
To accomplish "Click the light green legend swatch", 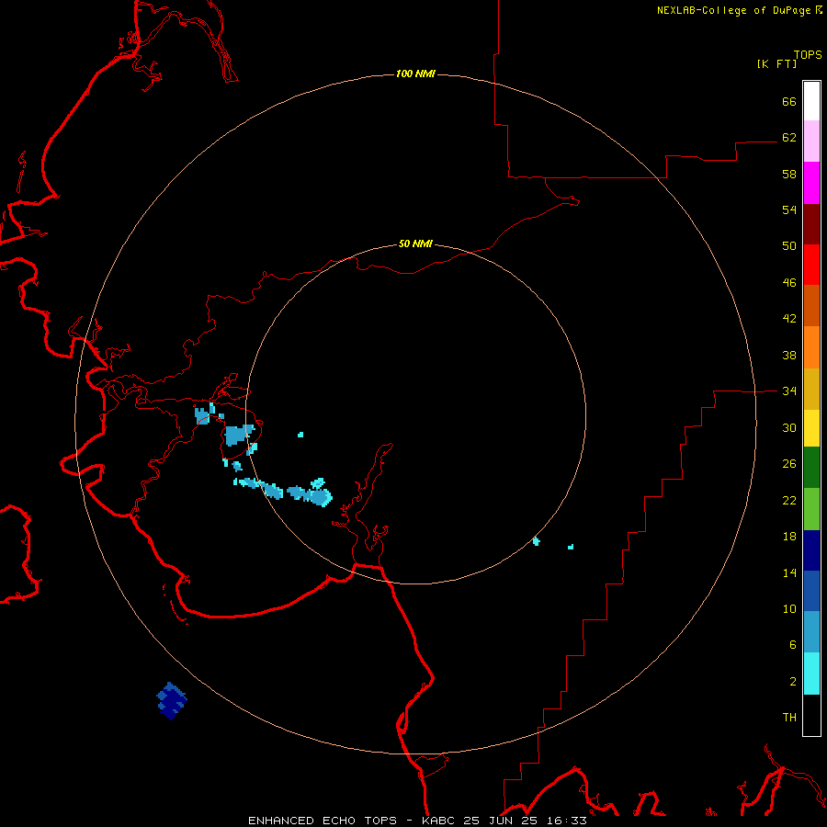I will 811,509.
